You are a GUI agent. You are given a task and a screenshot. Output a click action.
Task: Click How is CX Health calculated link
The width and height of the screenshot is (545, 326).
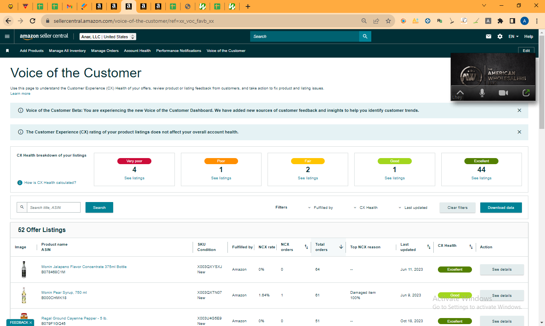pyautogui.click(x=50, y=183)
